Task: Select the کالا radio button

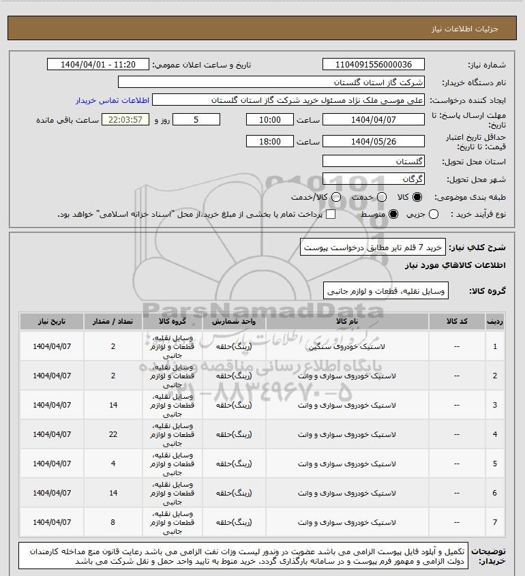Action: (417, 197)
